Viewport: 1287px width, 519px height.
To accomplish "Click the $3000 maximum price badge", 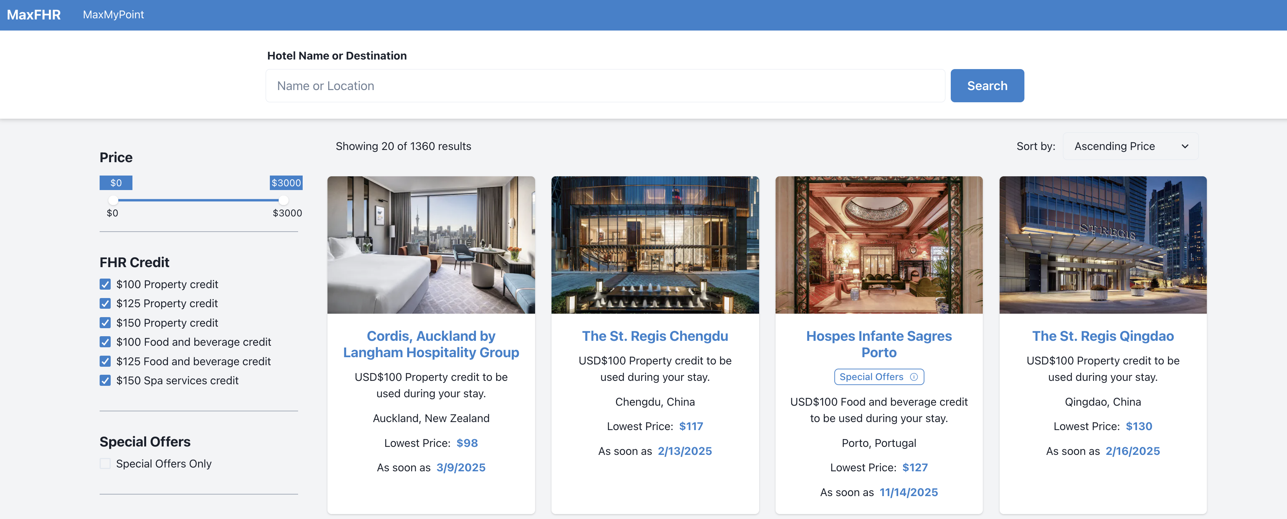I will pos(286,183).
